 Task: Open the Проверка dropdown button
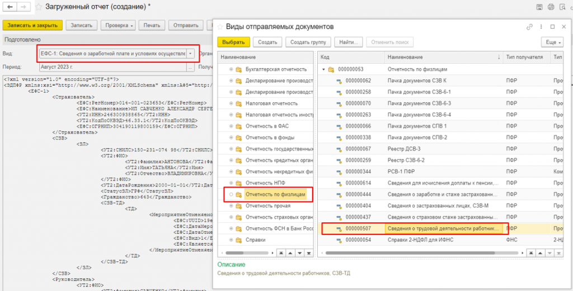[119, 25]
